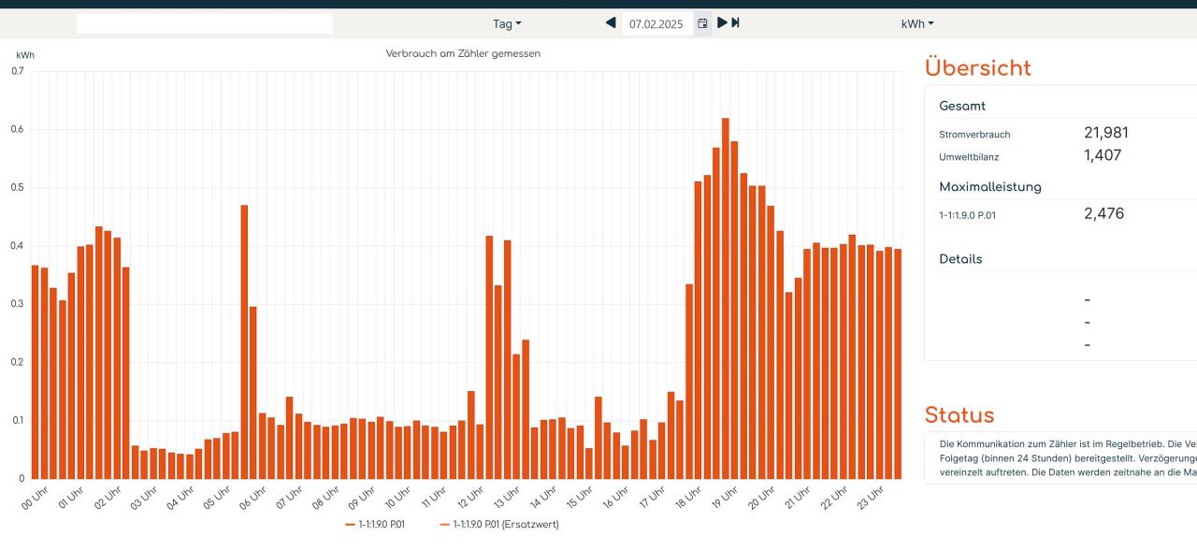Select the Stromverbrauch value 21,981

1106,133
